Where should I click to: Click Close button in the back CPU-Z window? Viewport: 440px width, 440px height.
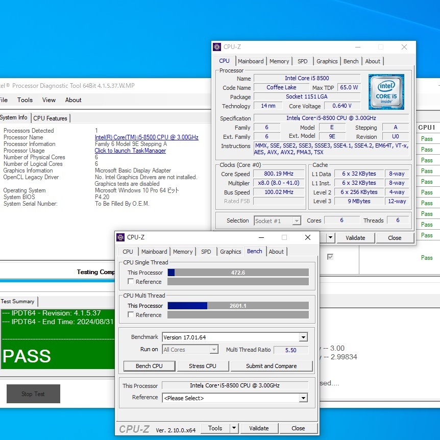(x=395, y=238)
